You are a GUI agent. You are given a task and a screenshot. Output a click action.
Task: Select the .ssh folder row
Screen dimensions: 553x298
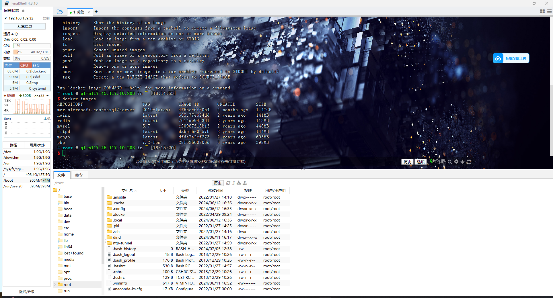(198, 232)
